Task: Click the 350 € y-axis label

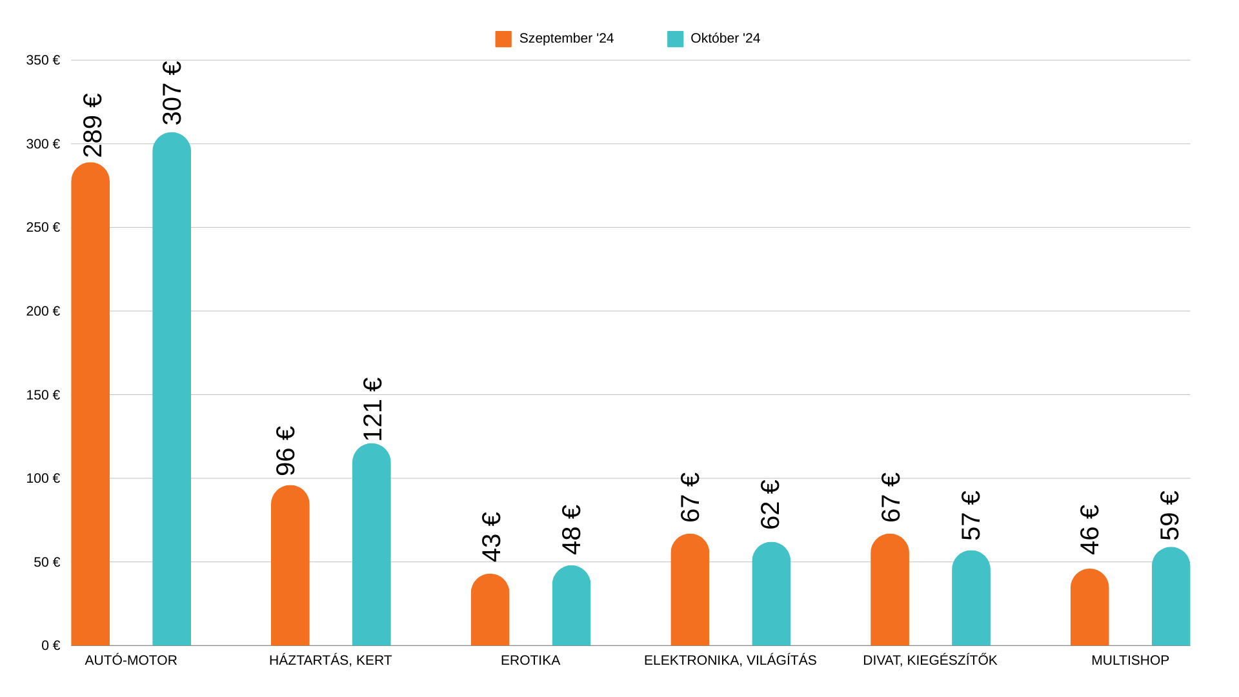Action: pos(43,60)
